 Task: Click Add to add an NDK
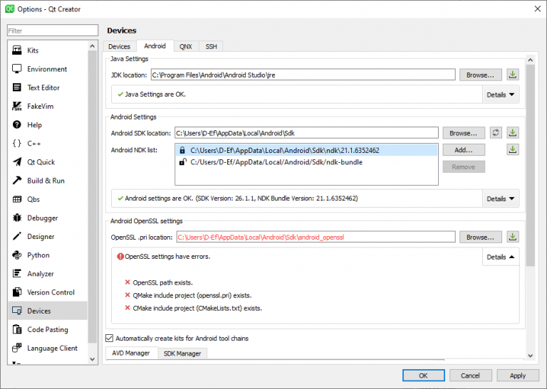(x=464, y=150)
